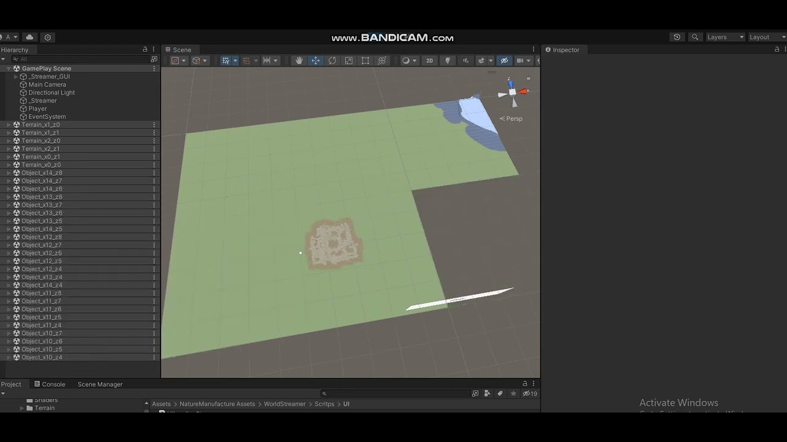Select the Move tool
787x442 pixels.
[315, 61]
